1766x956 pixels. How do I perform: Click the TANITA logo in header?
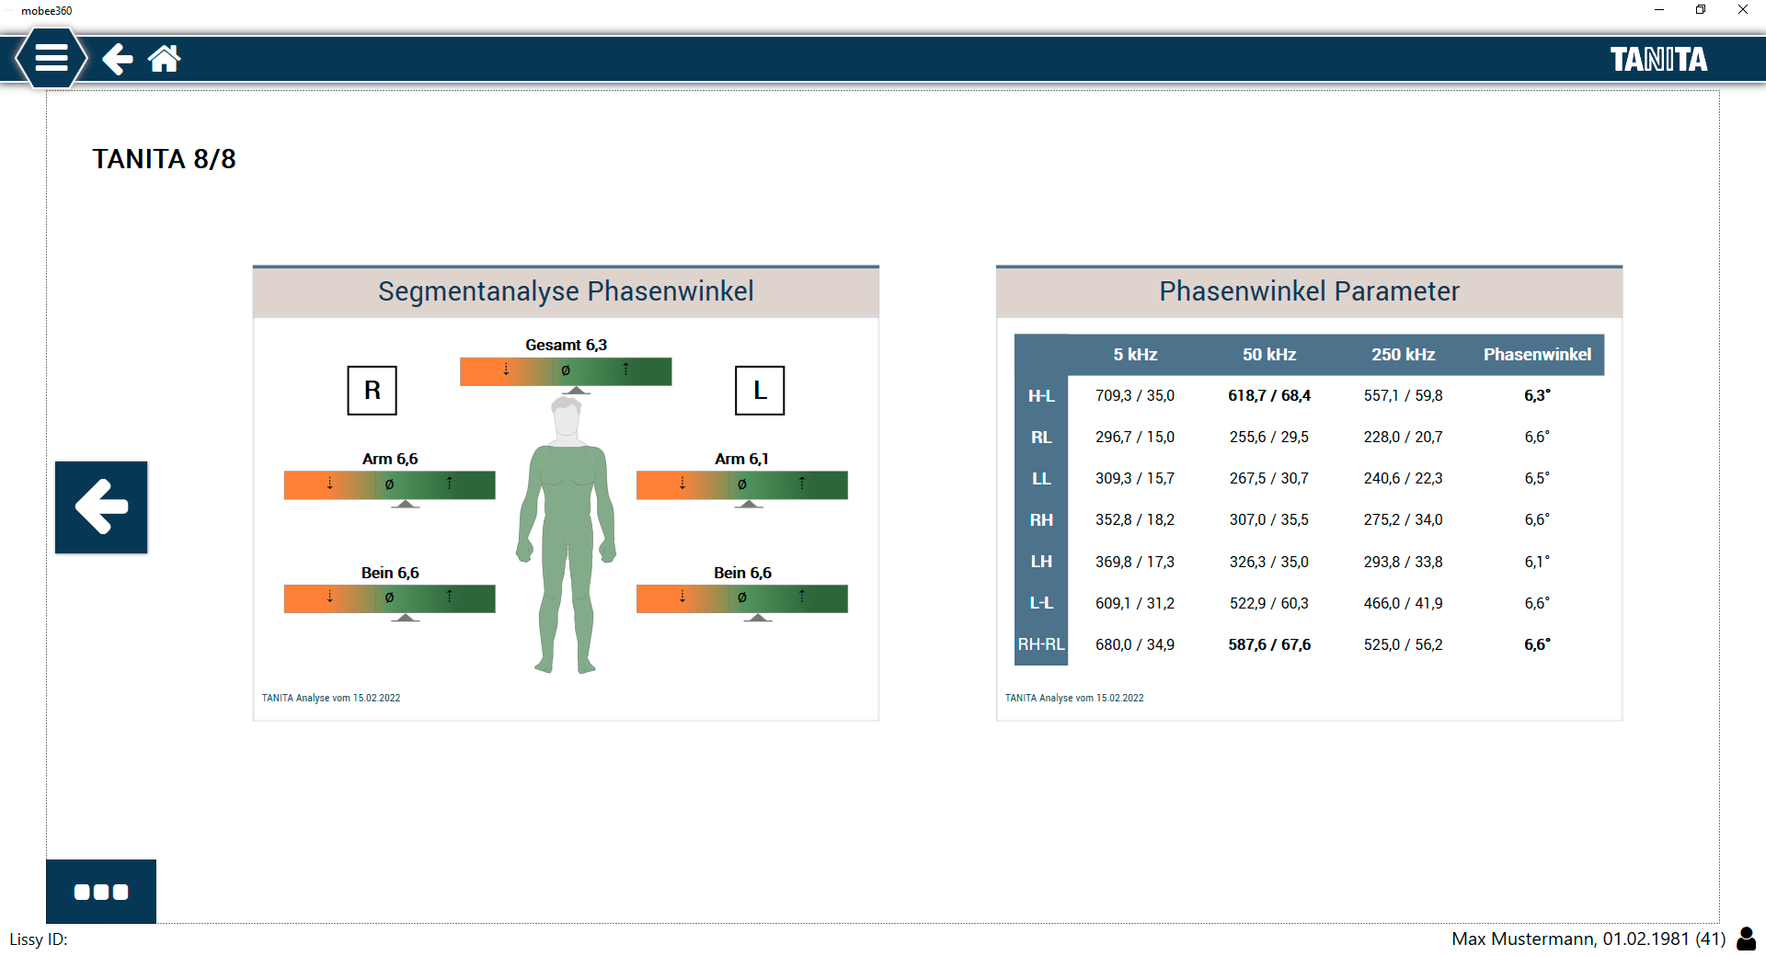(1657, 60)
